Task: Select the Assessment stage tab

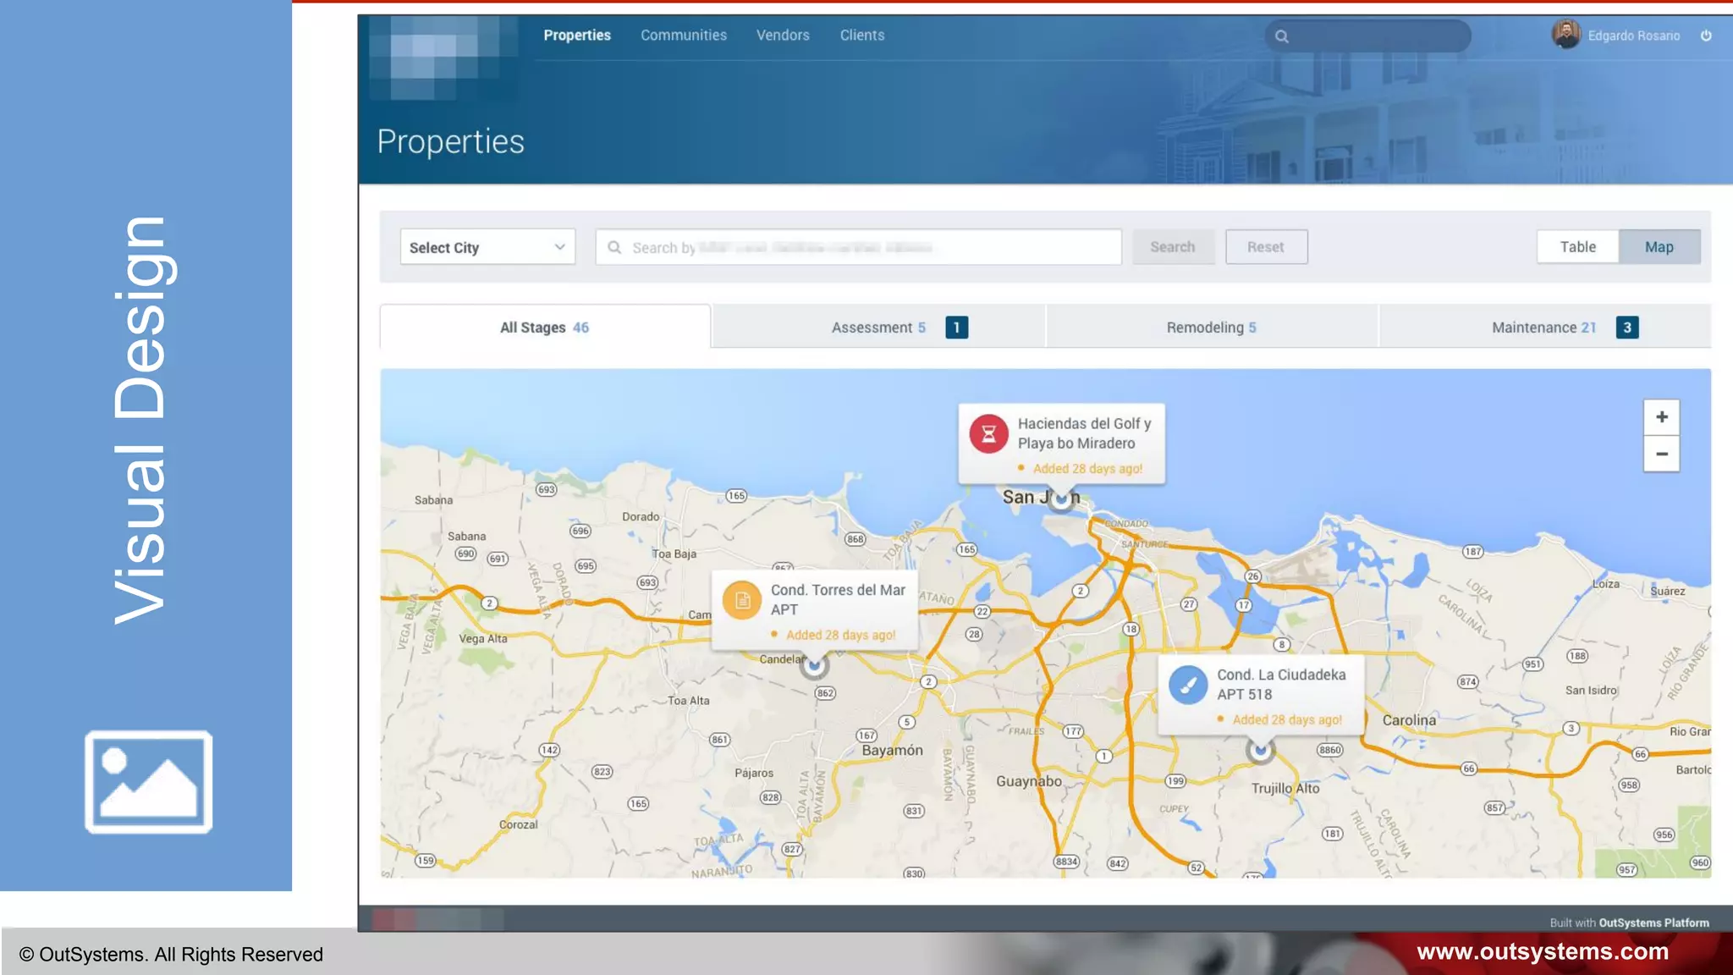Action: (x=878, y=328)
